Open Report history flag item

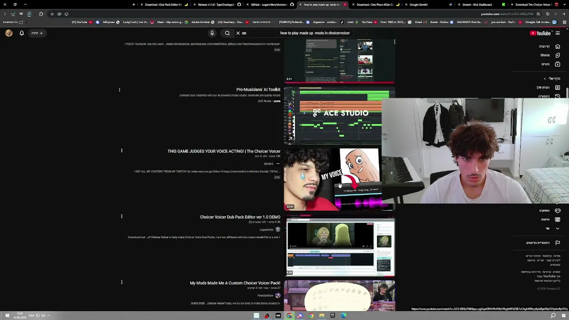(543, 243)
